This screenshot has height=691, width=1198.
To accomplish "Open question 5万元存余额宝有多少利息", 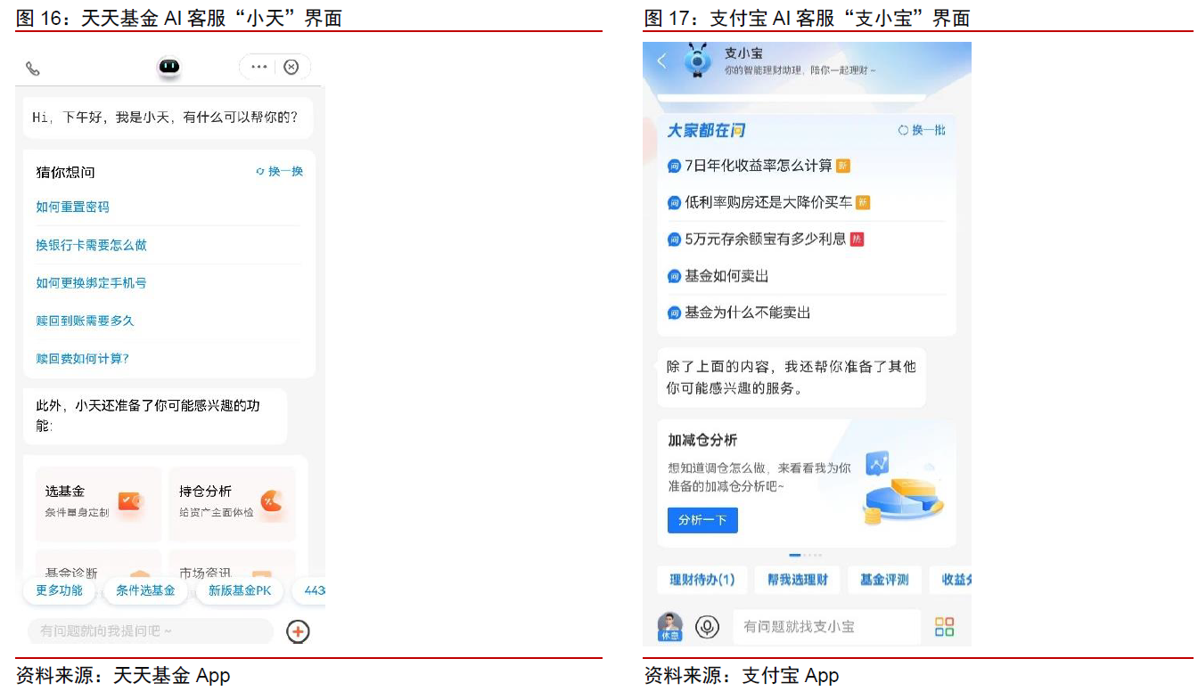I will pyautogui.click(x=765, y=239).
